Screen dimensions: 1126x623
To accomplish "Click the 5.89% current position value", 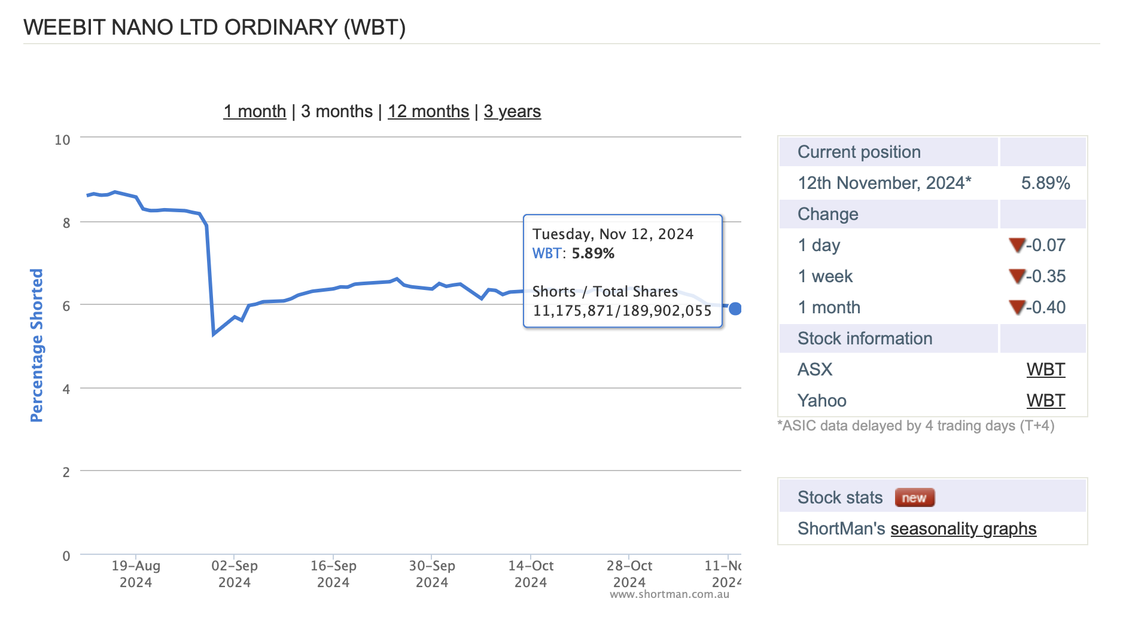I will (x=1045, y=183).
